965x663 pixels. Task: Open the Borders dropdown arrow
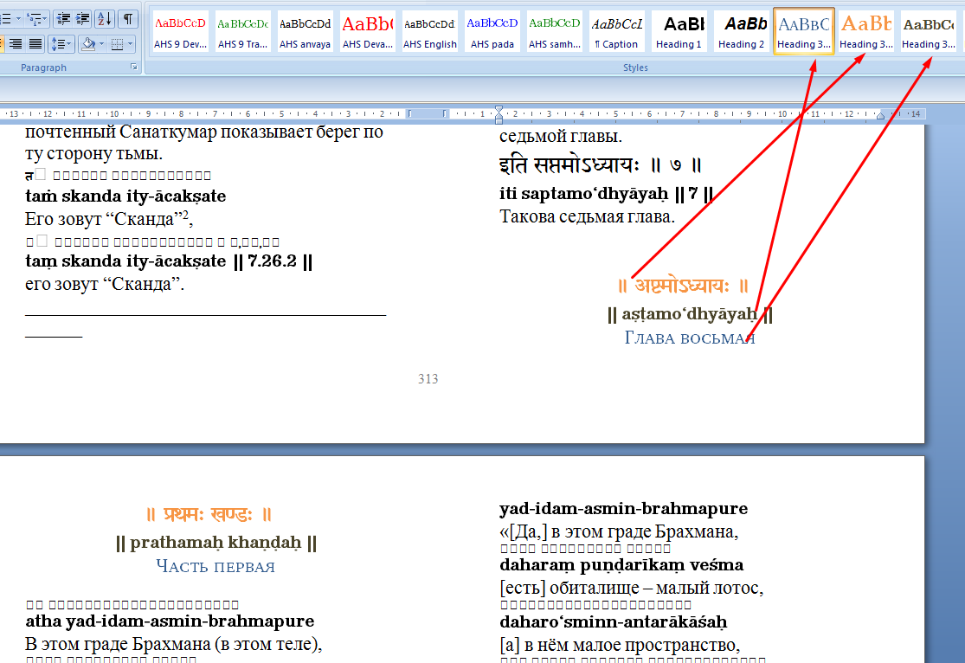[x=130, y=43]
